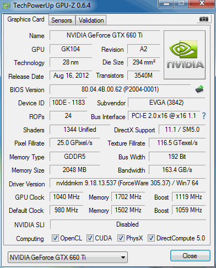The image size is (216, 268).
Task: Switch to the Sensors tab
Action: [x=62, y=20]
